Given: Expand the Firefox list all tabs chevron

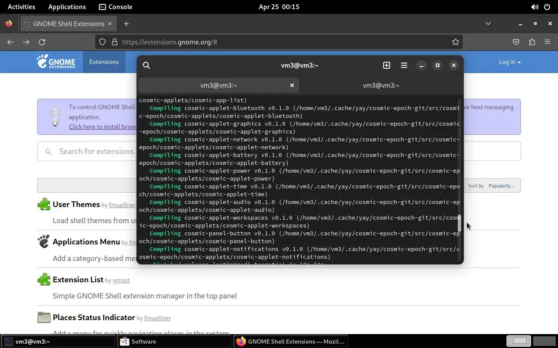Looking at the screenshot, I should 488,23.
